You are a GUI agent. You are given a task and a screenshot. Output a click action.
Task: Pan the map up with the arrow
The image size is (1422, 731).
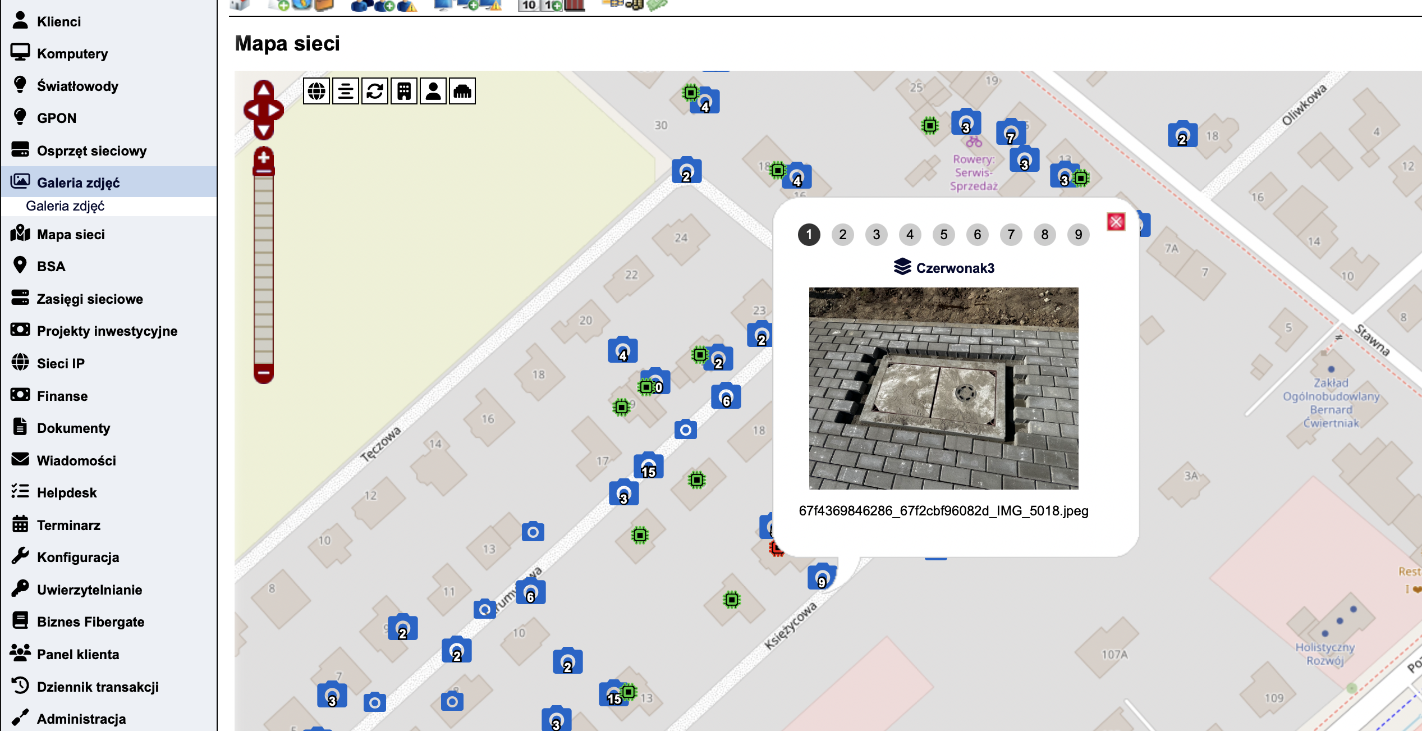tap(263, 90)
